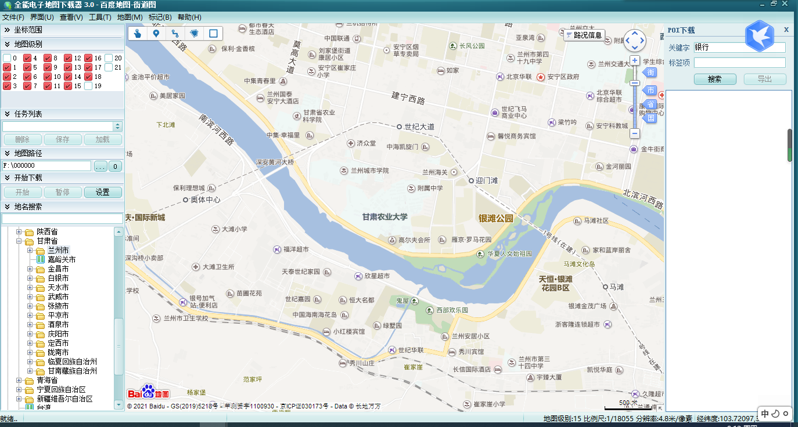Uncheck map level 16 checkbox
This screenshot has height=427, width=798.
click(88, 58)
